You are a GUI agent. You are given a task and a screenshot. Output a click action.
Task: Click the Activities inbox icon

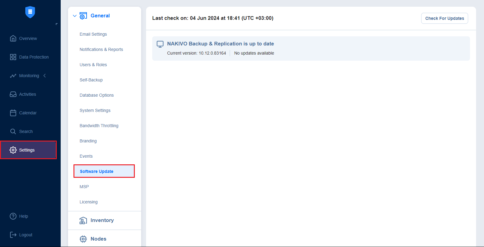coord(13,94)
